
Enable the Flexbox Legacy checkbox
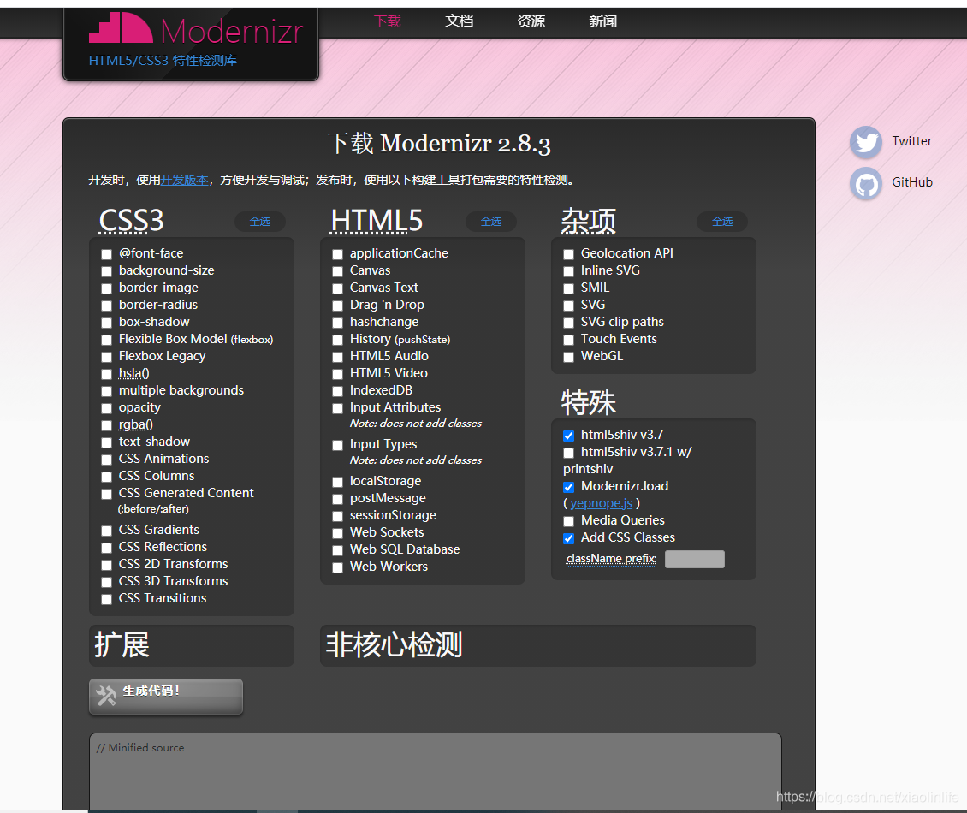107,357
